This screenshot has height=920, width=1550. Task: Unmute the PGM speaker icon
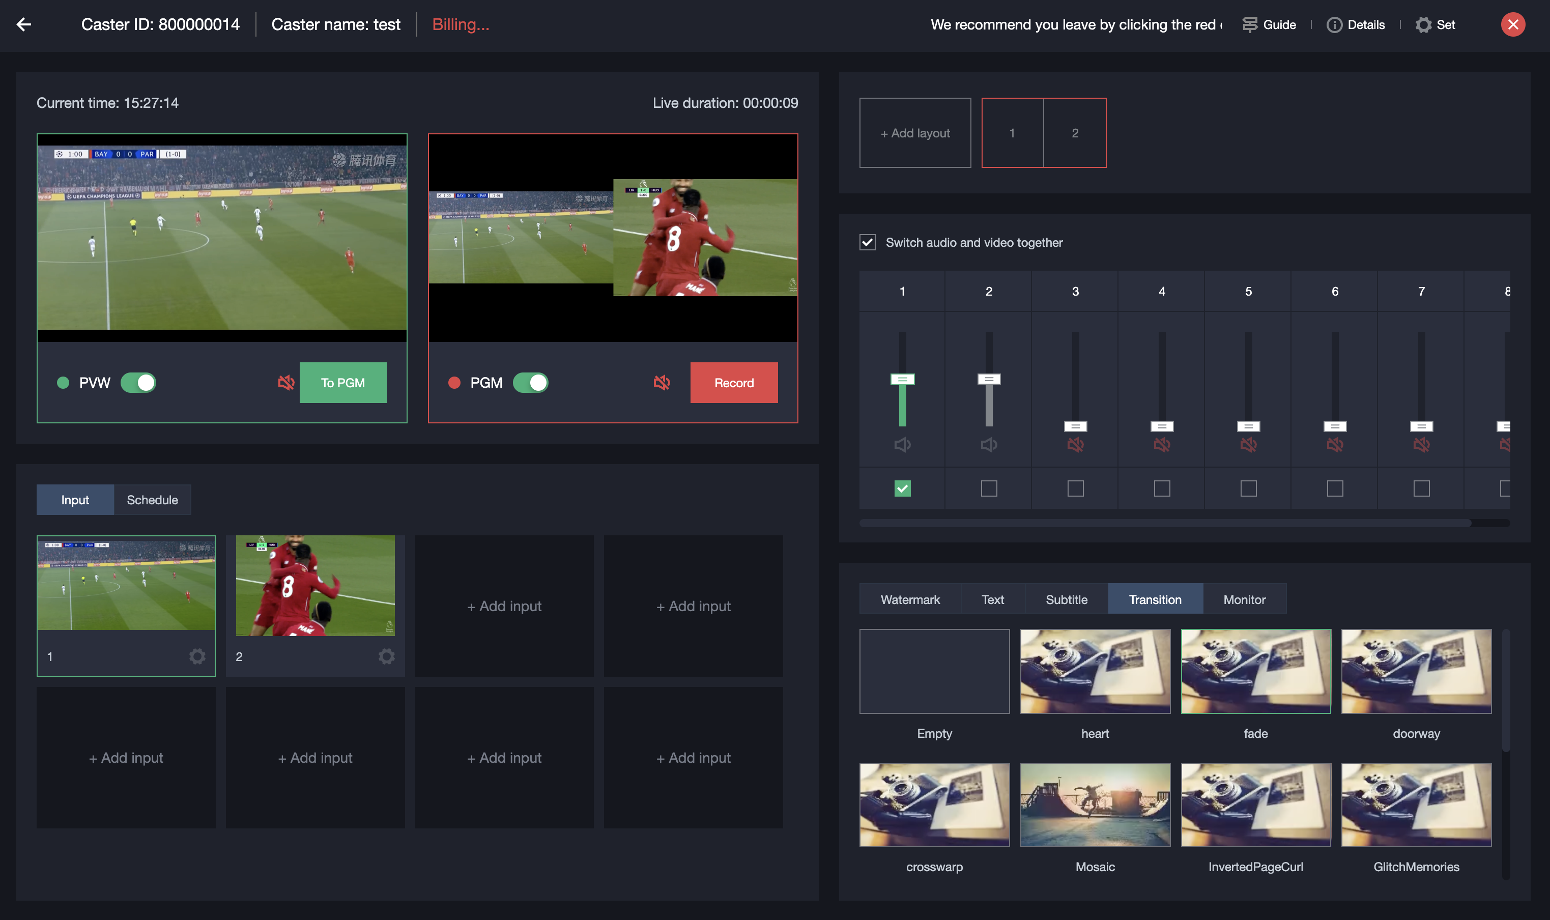[x=662, y=383]
